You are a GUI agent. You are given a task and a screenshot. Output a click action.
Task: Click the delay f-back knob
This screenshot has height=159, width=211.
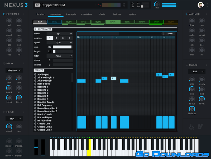pyautogui.click(x=9, y=88)
